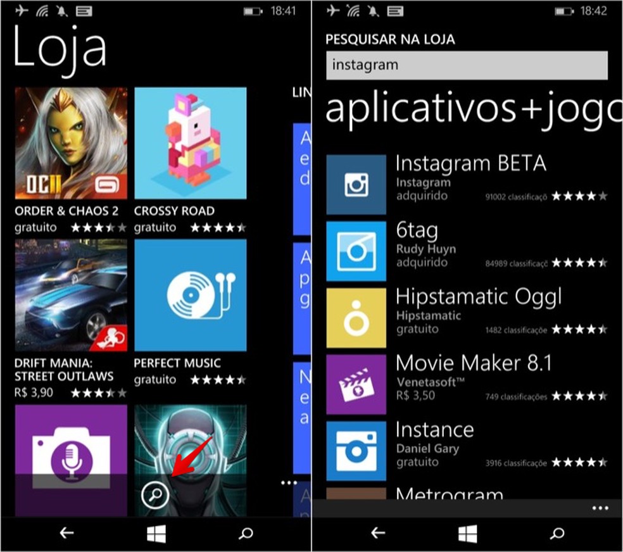The width and height of the screenshot is (623, 552).
Task: Open the Instance app icon
Action: pos(356,451)
